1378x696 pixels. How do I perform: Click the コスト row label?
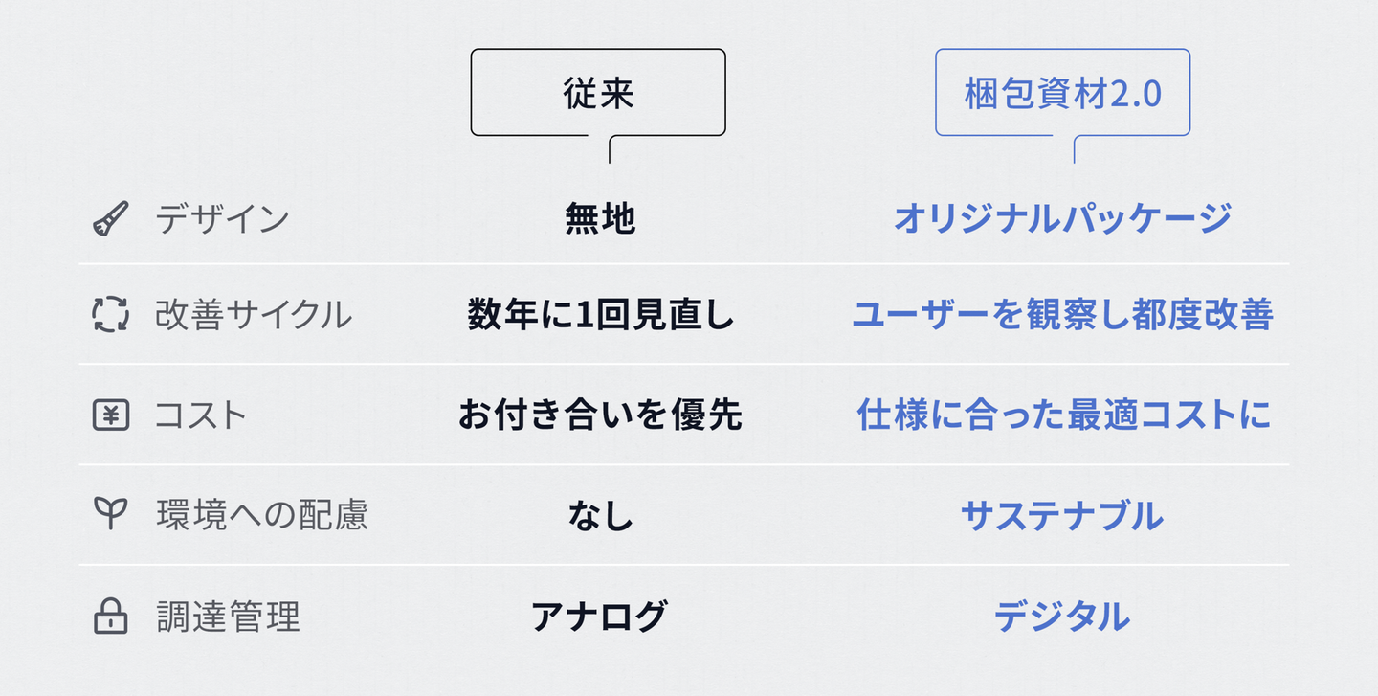click(x=201, y=415)
